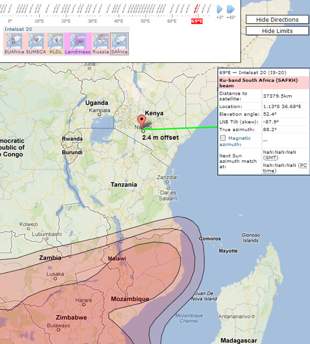
Task: Pick the Russia beam thumbnail
Action: (101, 41)
